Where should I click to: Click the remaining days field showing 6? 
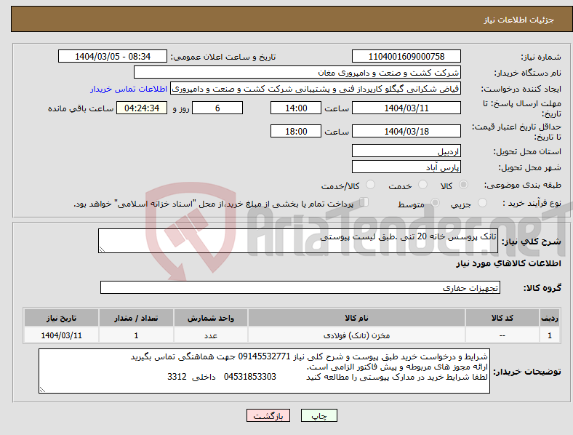click(x=217, y=108)
